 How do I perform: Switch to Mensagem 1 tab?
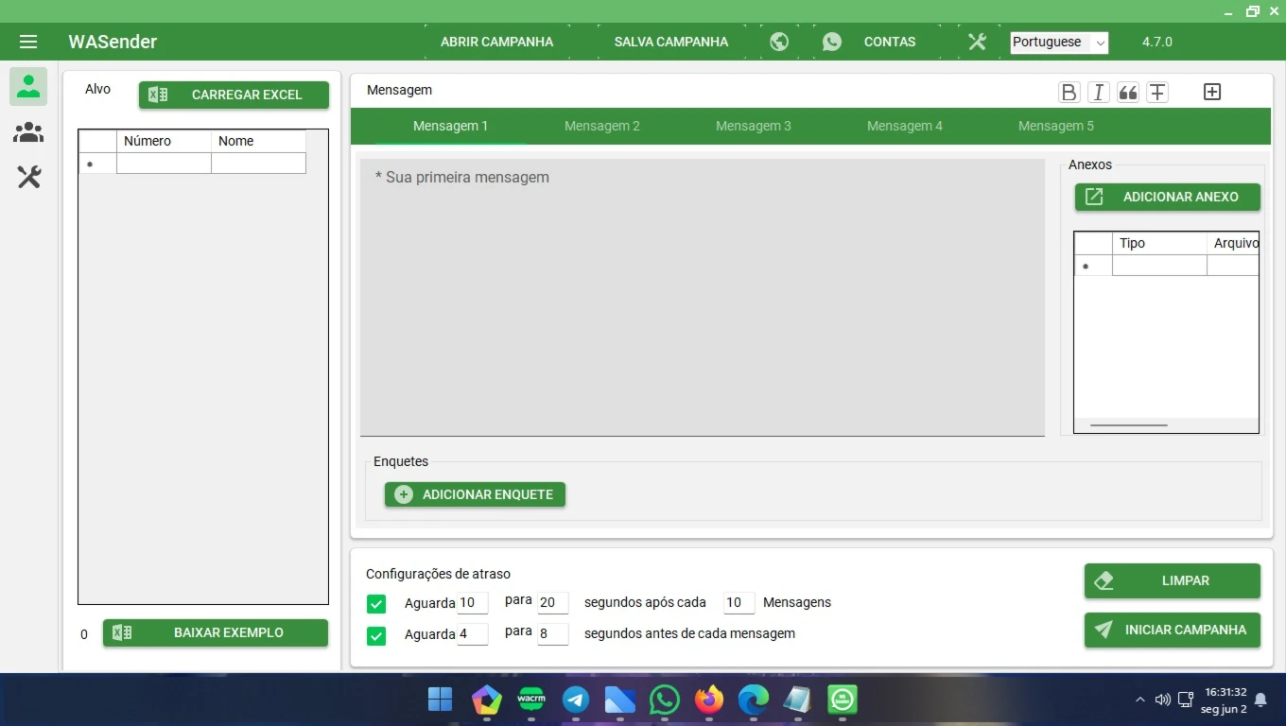(x=450, y=127)
